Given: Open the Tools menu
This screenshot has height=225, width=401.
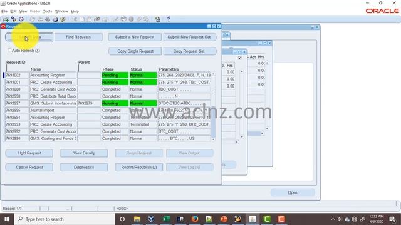Looking at the screenshot, I should pos(48,11).
